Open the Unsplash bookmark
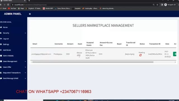Screen dimensions: 179x101 [76, 8]
